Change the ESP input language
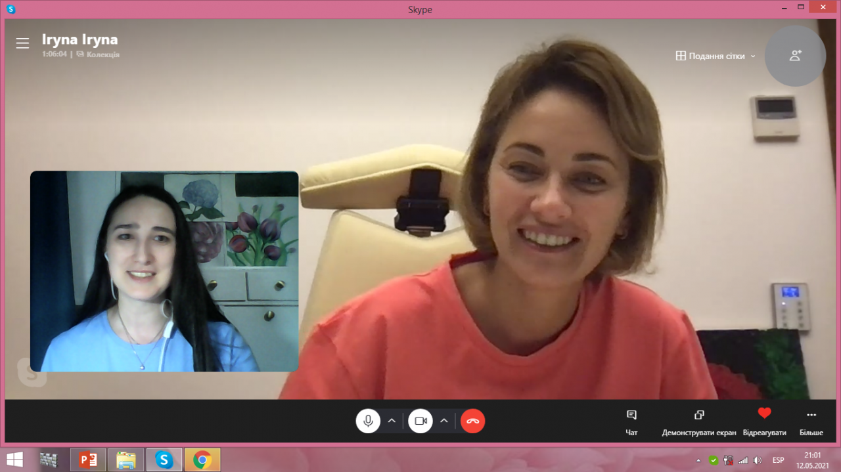The width and height of the screenshot is (841, 472). (779, 460)
